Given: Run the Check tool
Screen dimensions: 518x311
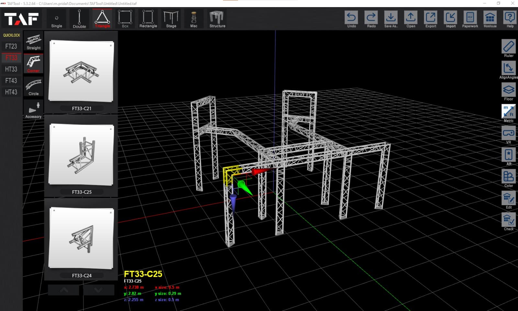Looking at the screenshot, I should click(x=509, y=222).
